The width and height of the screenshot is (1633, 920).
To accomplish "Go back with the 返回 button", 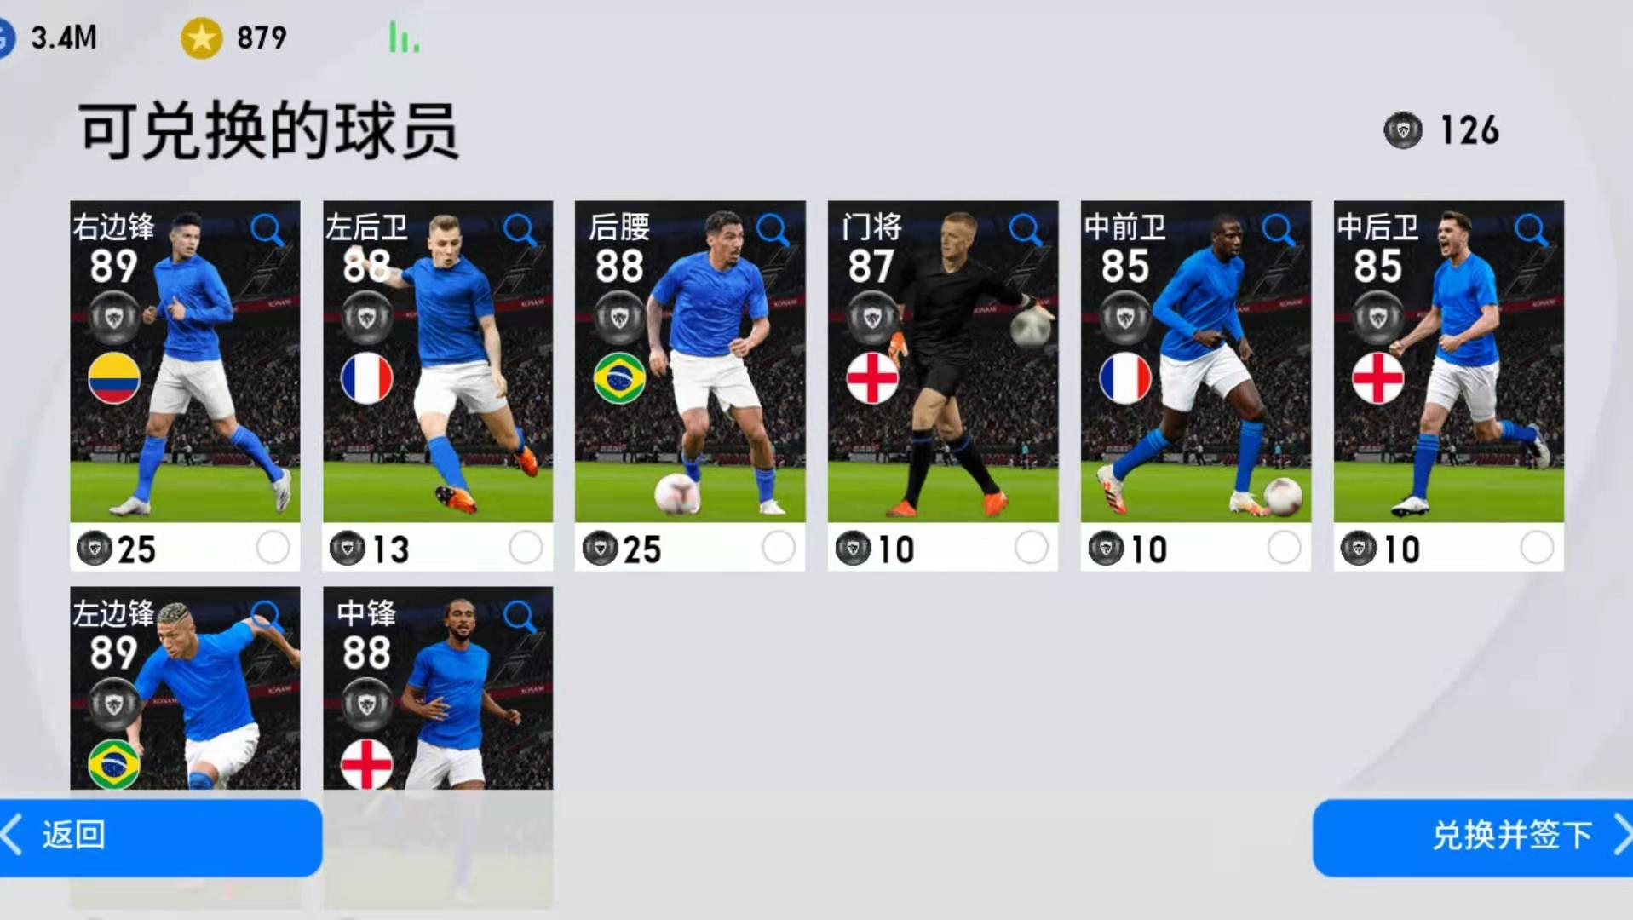I will (x=160, y=836).
